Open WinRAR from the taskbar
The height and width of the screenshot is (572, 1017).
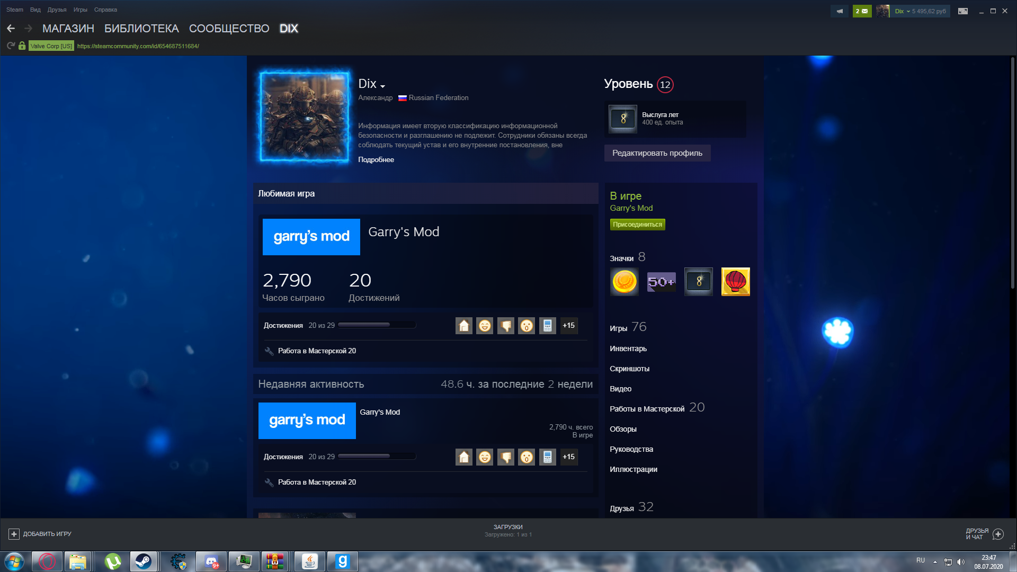point(275,561)
